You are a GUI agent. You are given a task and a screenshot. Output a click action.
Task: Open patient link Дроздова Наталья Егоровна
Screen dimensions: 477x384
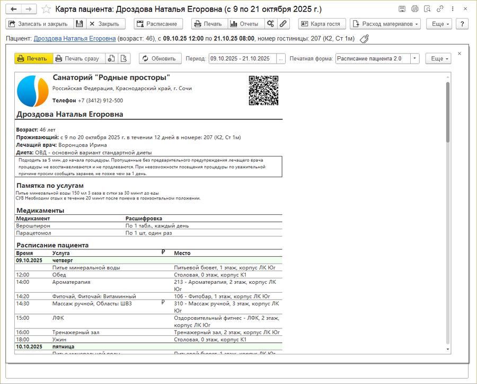(74, 39)
